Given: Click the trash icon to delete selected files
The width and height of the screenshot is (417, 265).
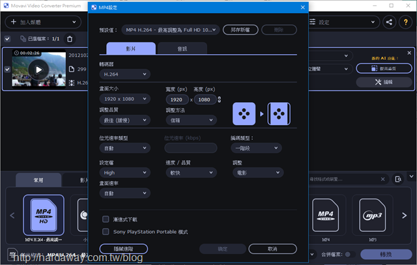Looking at the screenshot, I should [70, 39].
